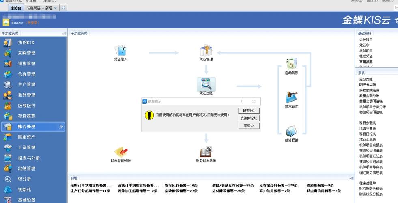Image resolution: width=398 pixels, height=203 pixels.
Task: Open the 凭证汇总表 report
Action: click(x=368, y=140)
